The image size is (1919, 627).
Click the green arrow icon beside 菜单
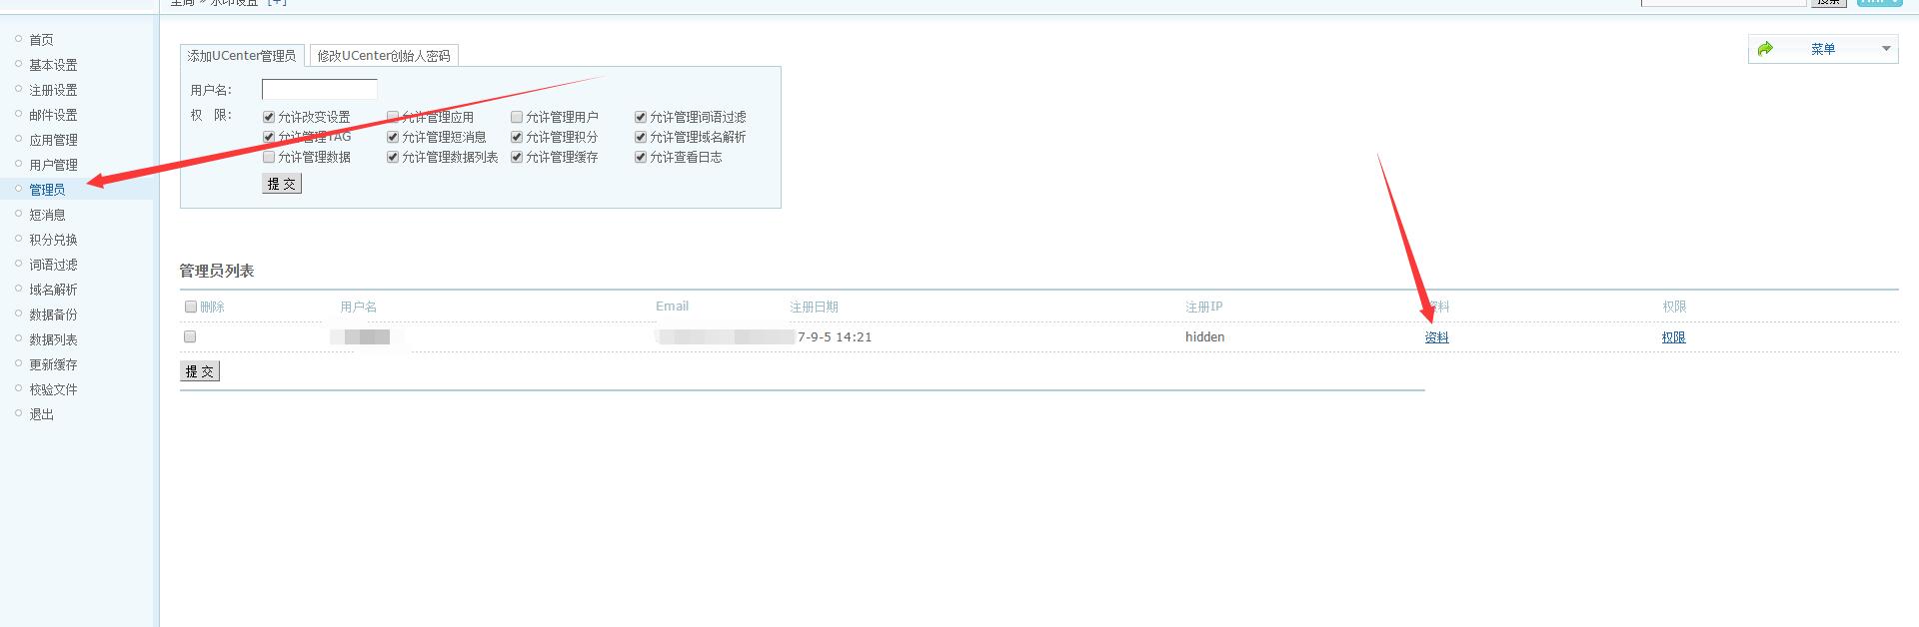point(1765,49)
